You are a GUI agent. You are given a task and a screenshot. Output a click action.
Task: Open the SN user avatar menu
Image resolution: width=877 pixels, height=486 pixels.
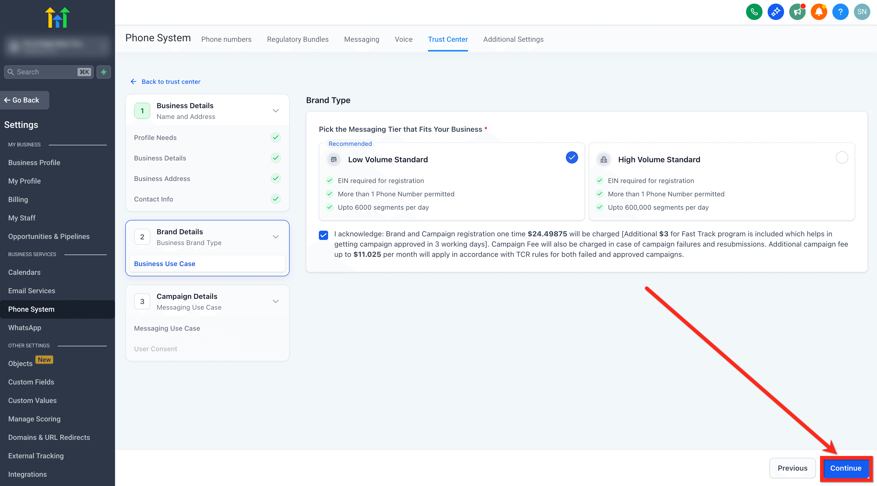pyautogui.click(x=862, y=12)
